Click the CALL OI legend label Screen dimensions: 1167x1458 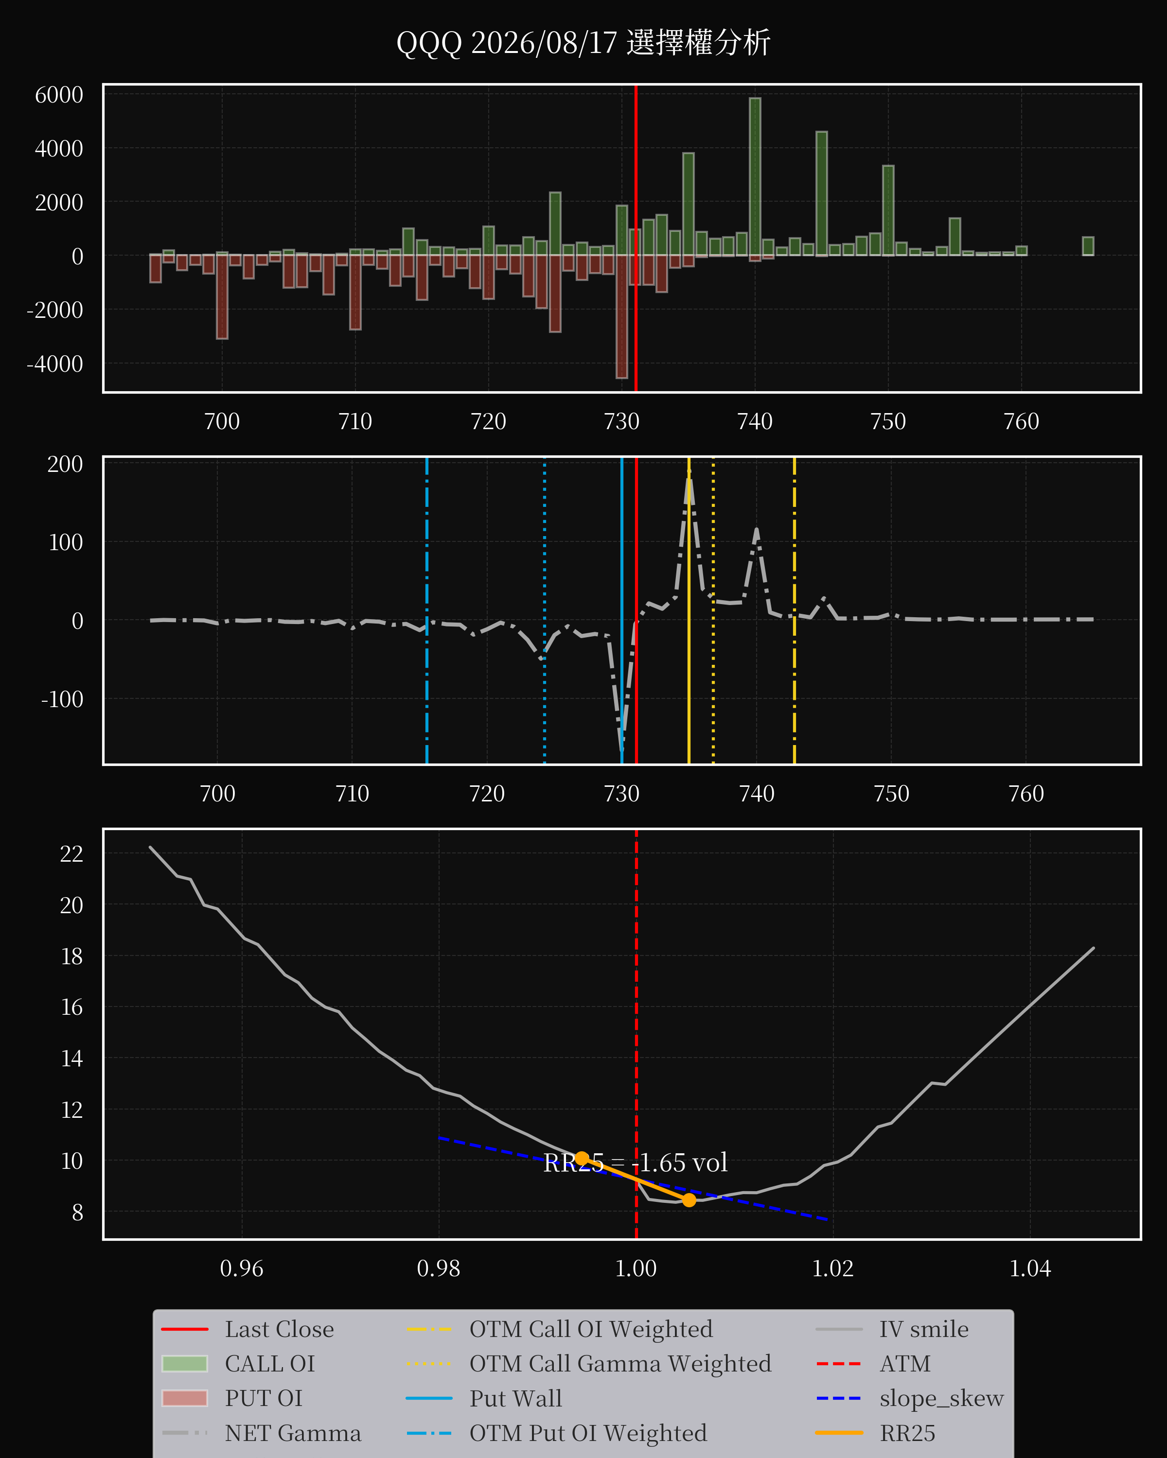(x=270, y=1363)
